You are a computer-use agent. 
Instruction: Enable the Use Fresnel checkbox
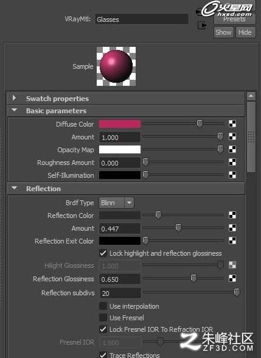(x=103, y=318)
